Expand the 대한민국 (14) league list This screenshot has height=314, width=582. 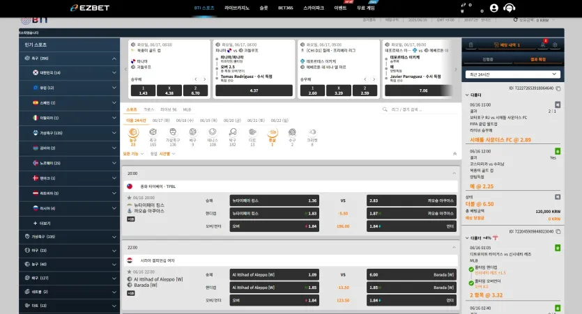114,72
